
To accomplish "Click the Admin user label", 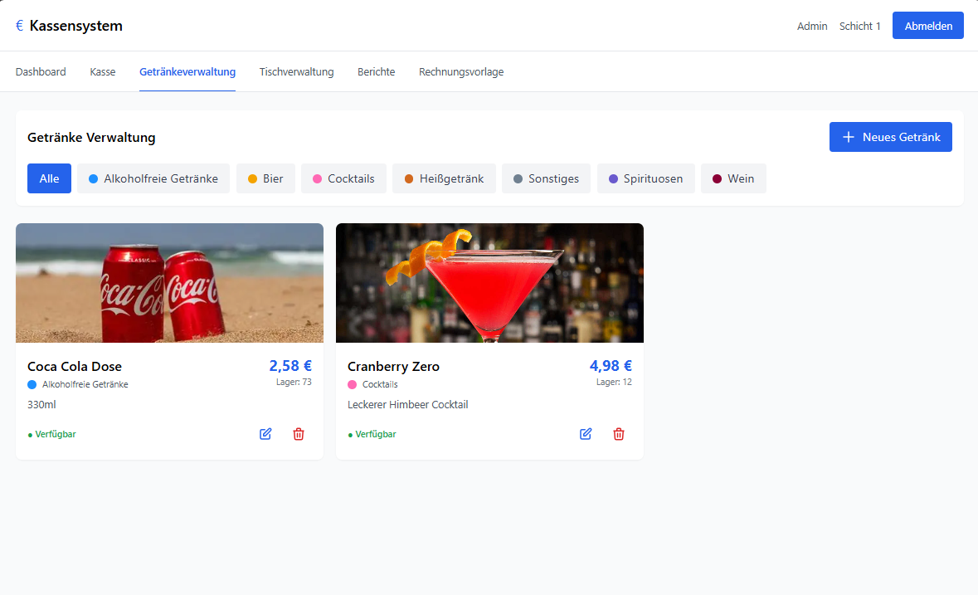I will pos(812,27).
